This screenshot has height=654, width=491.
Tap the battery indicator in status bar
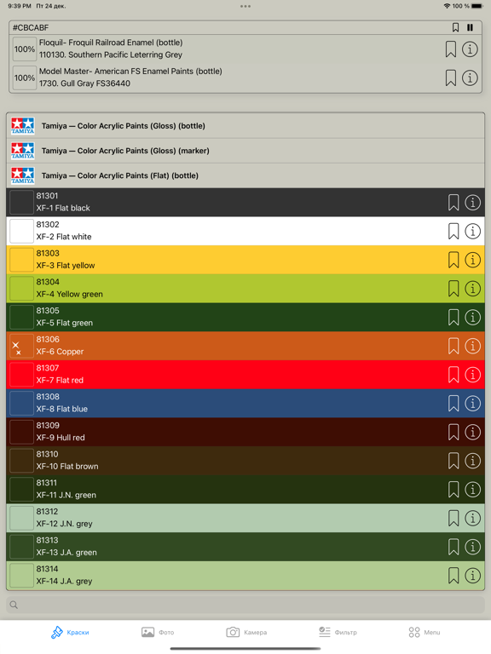(x=477, y=6)
